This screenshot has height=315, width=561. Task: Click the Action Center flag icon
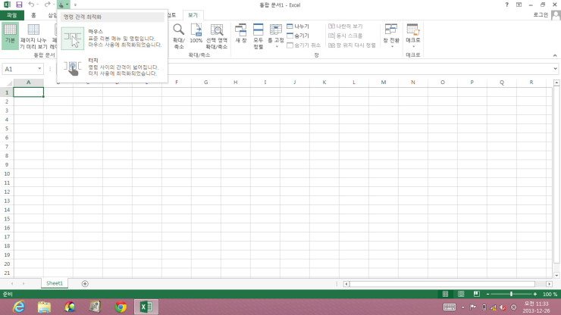coord(473,307)
